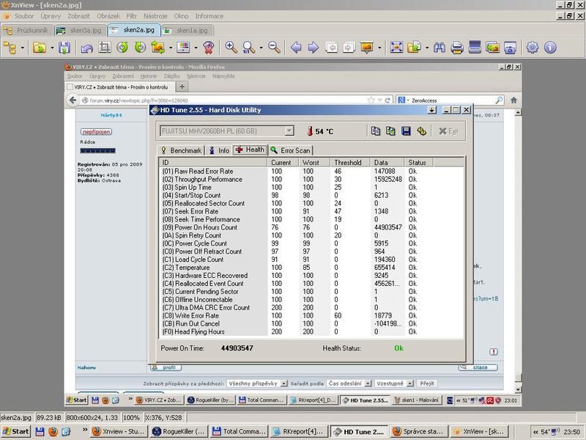Open the Okno menu
This screenshot has width=586, height=440.
coord(181,16)
